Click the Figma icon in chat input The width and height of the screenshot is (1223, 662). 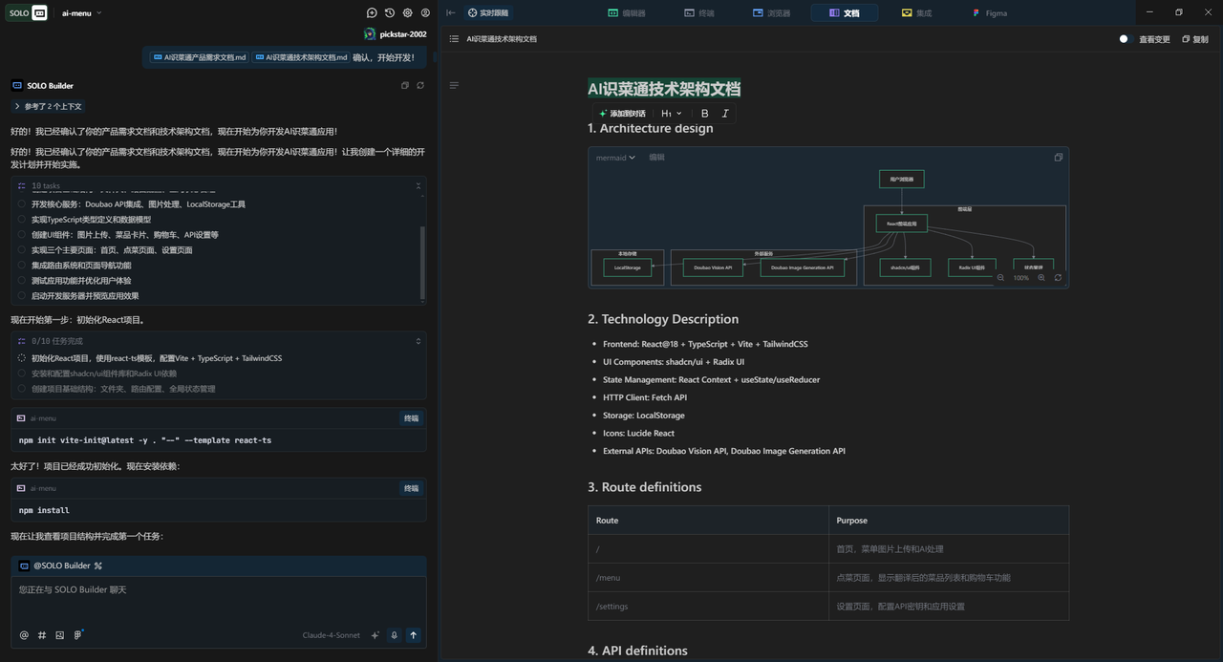(77, 635)
